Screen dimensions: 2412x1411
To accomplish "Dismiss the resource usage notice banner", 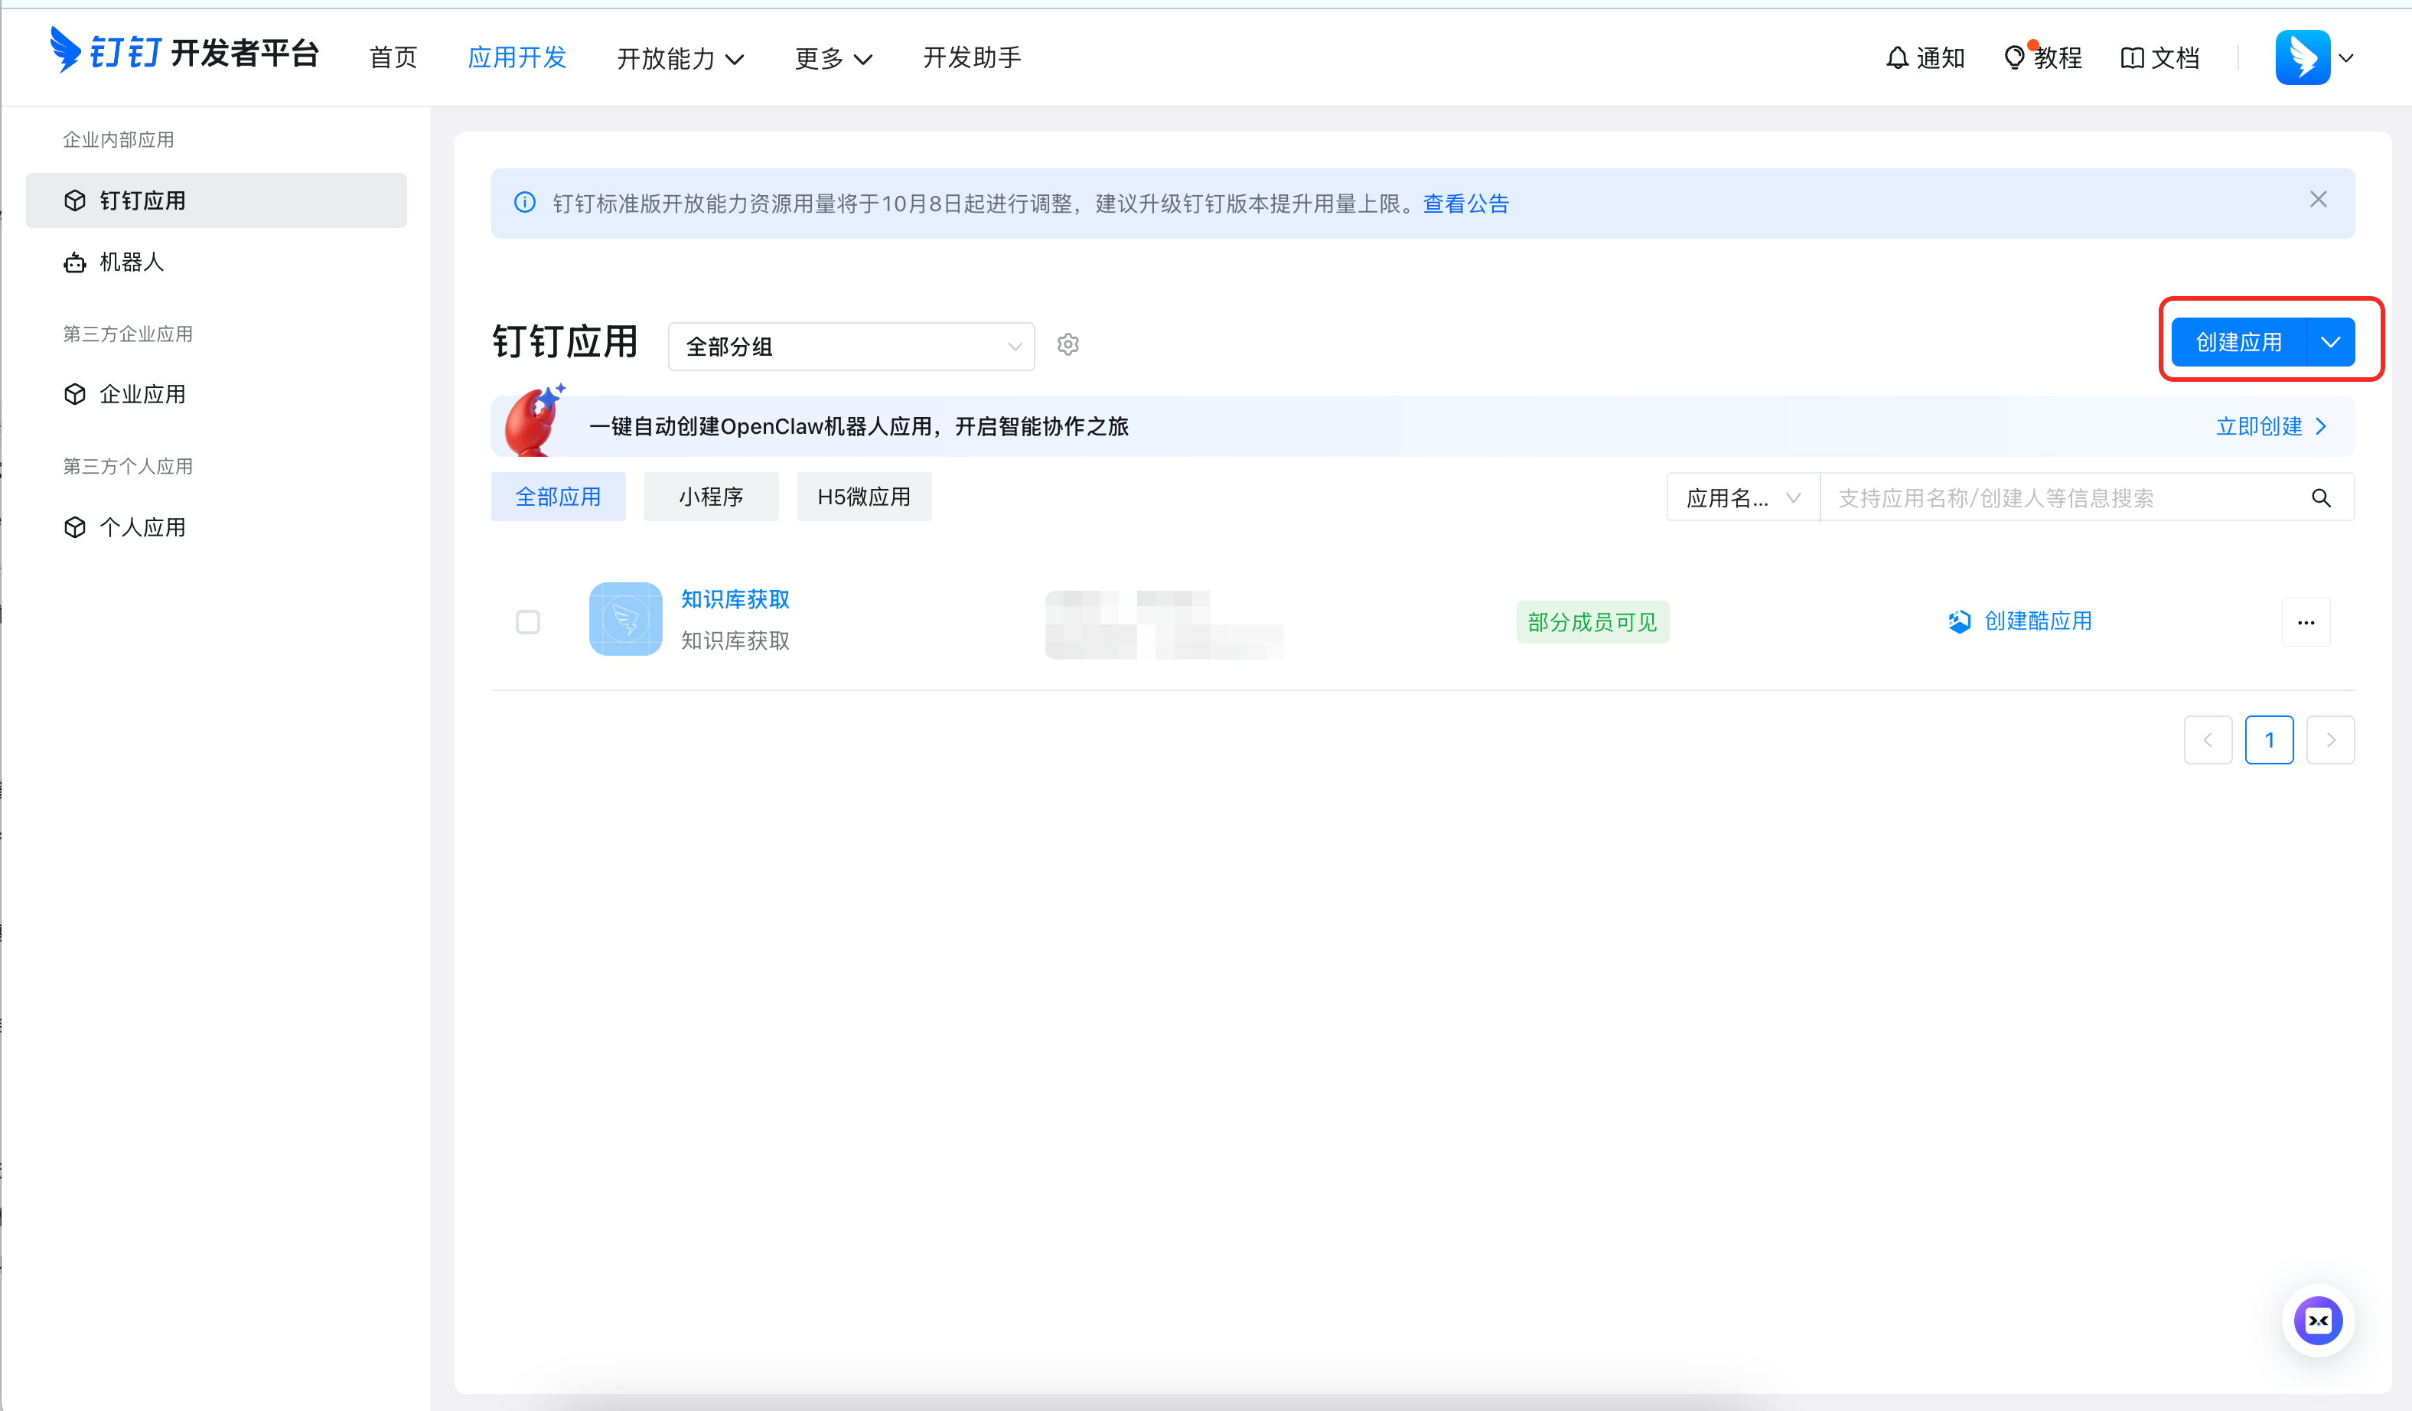I will (x=2318, y=199).
